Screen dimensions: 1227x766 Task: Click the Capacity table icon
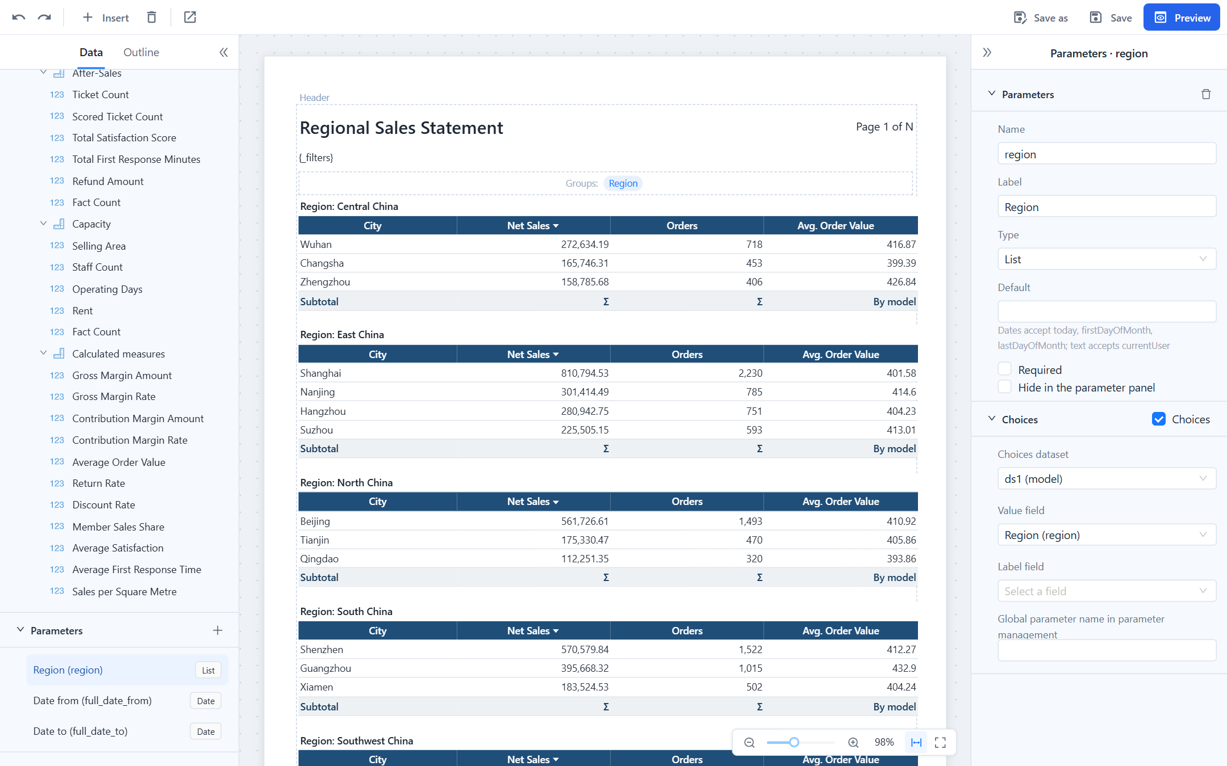click(x=59, y=224)
